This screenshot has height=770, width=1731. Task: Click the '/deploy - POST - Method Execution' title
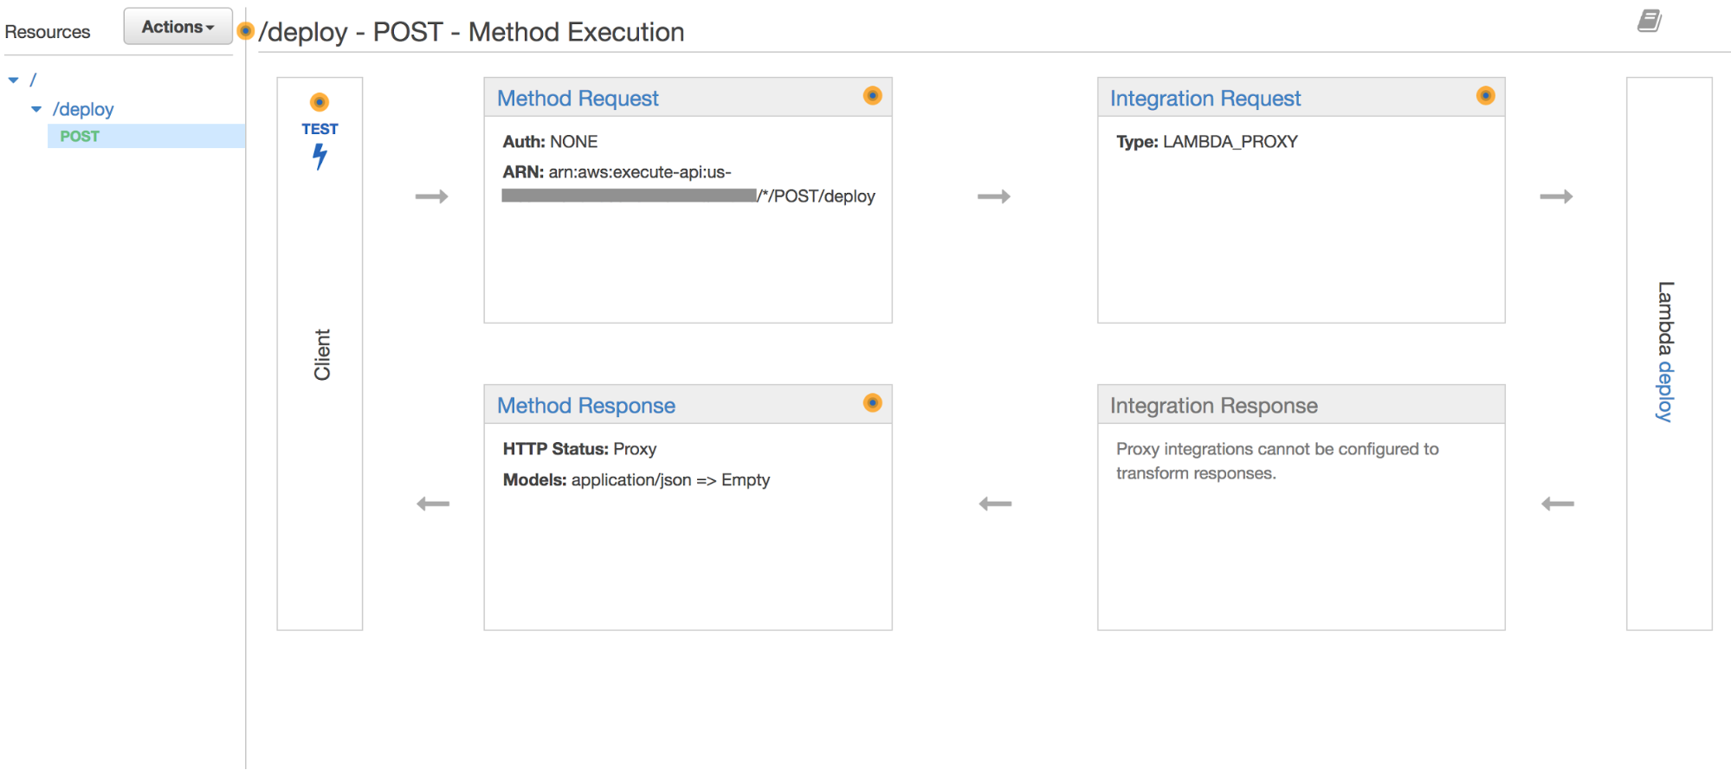(x=471, y=32)
